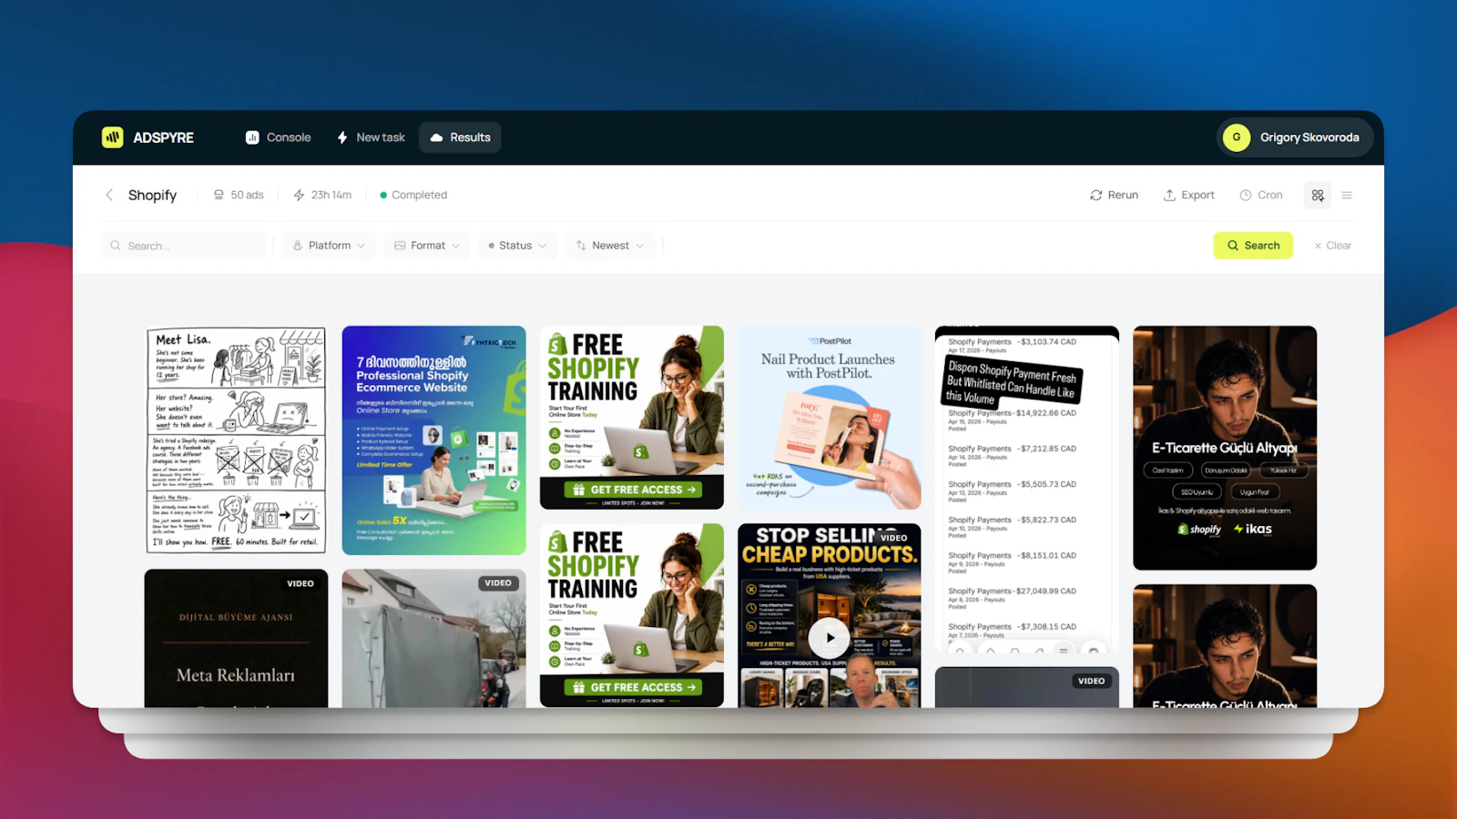Open the Shopify Payments payouts ad

point(1027,490)
